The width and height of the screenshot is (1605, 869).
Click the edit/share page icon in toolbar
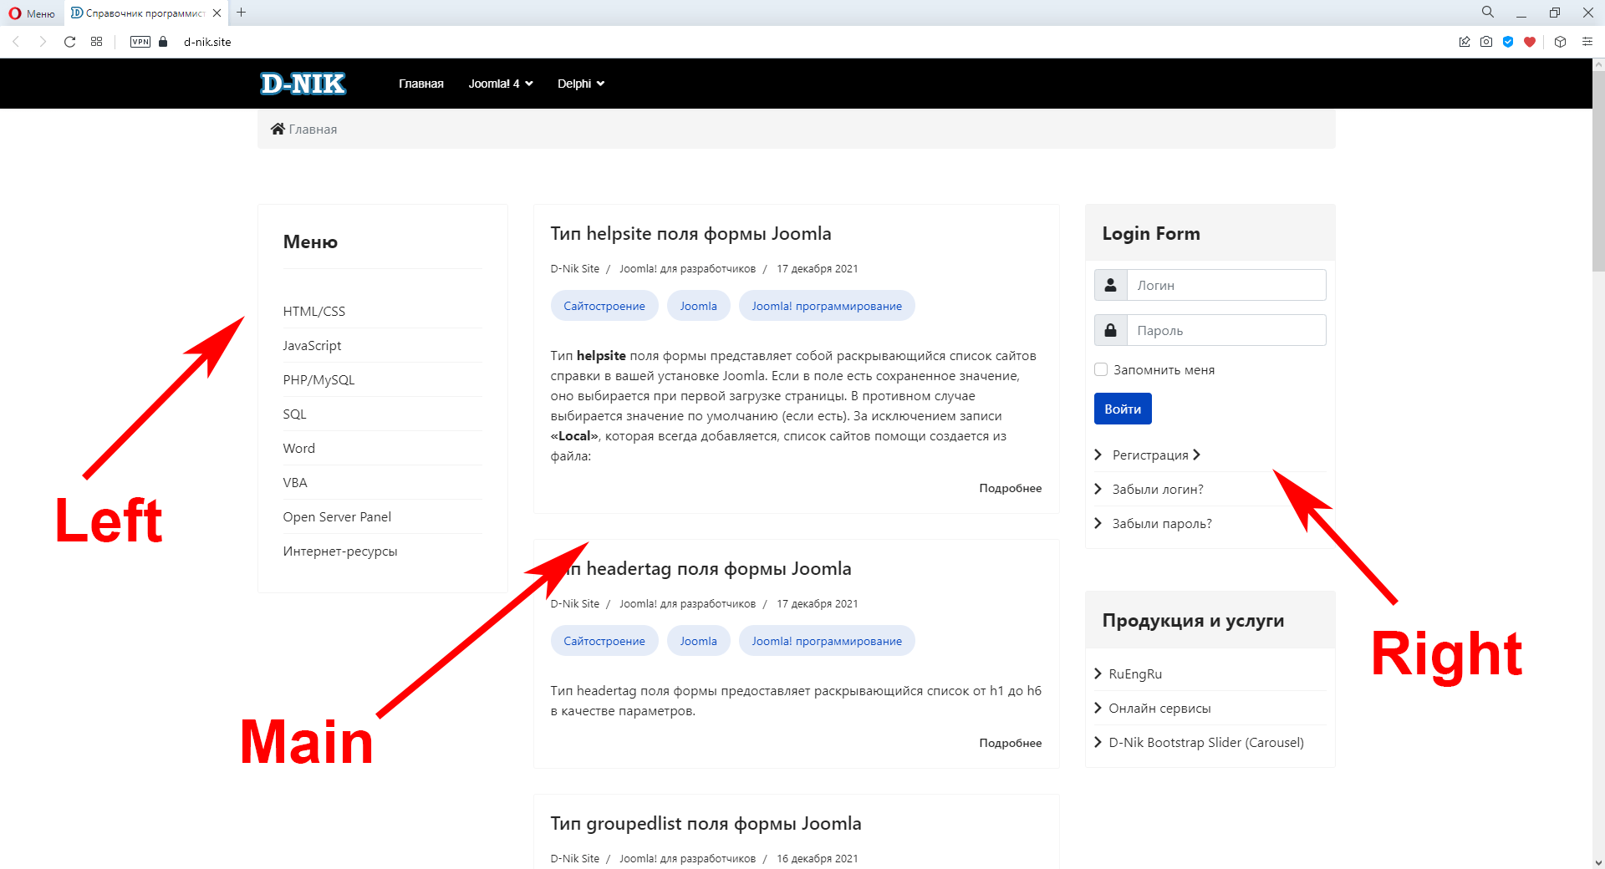pos(1465,42)
